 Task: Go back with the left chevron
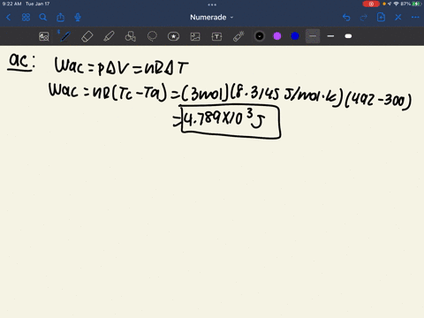pyautogui.click(x=8, y=18)
